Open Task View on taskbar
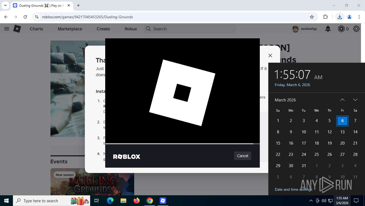 pyautogui.click(x=97, y=201)
